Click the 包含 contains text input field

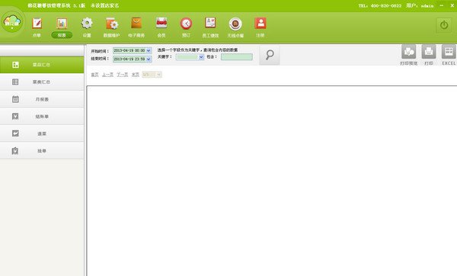pos(237,57)
